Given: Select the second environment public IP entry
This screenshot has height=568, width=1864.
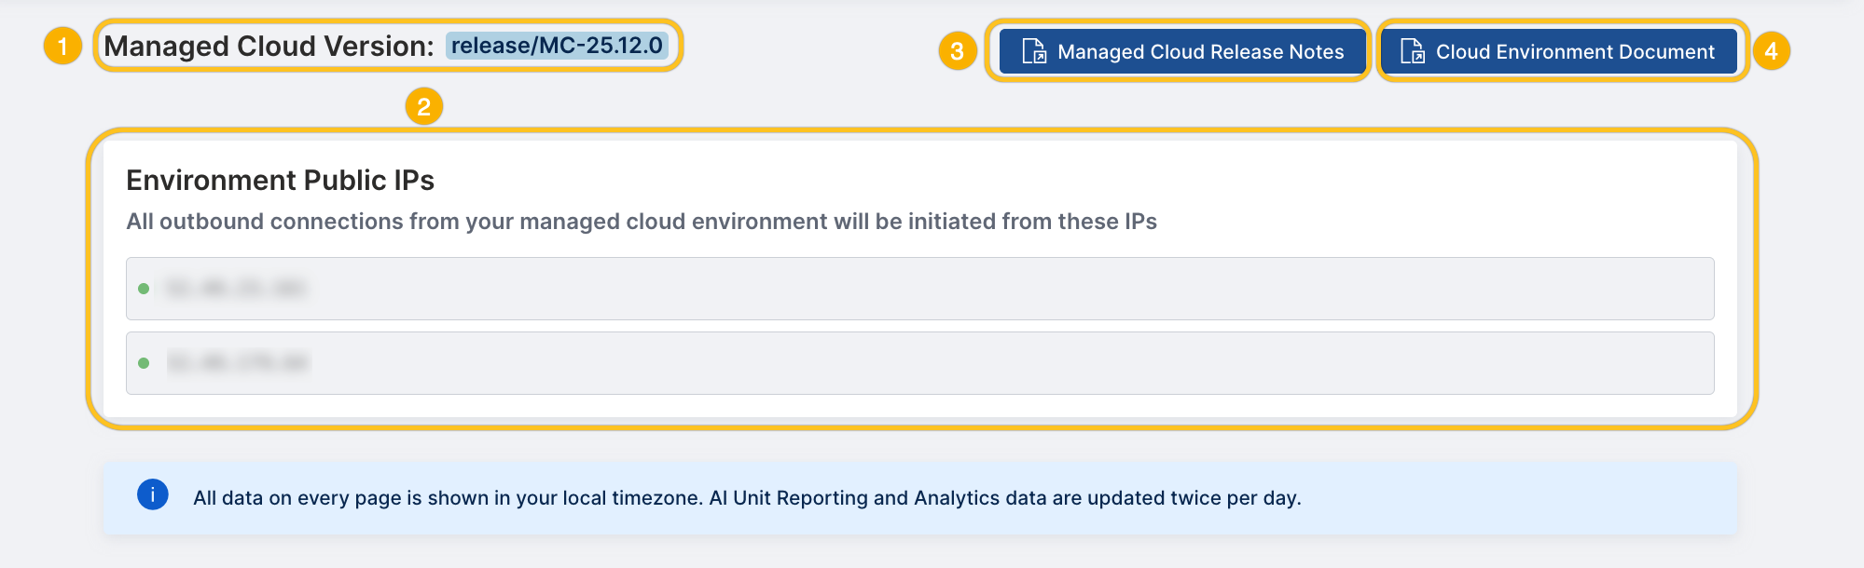Looking at the screenshot, I should tap(921, 362).
